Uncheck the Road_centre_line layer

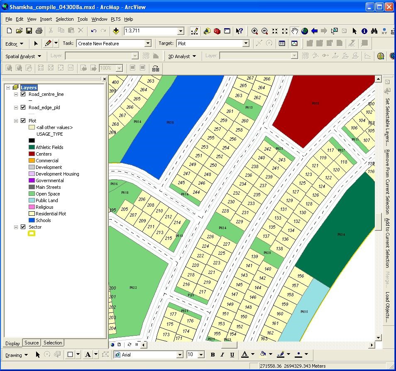(23, 94)
